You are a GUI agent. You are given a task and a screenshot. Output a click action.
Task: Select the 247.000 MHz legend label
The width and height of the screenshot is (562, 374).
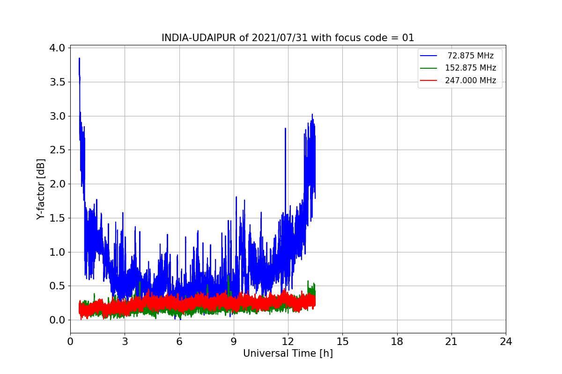pyautogui.click(x=471, y=80)
